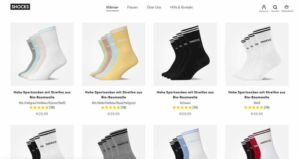Open black Schwarz socks product image

[x=185, y=54]
